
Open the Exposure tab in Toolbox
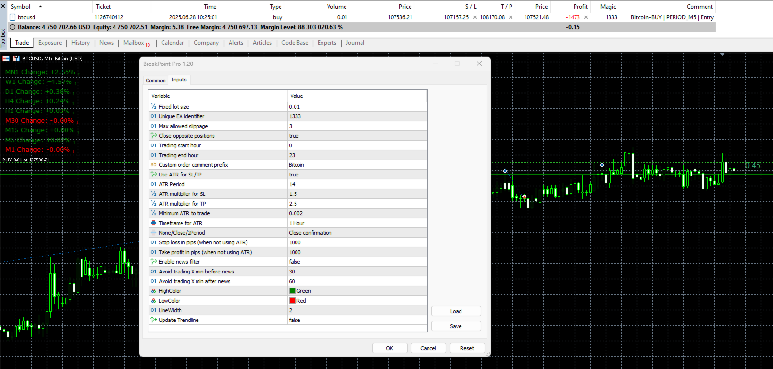(x=50, y=43)
